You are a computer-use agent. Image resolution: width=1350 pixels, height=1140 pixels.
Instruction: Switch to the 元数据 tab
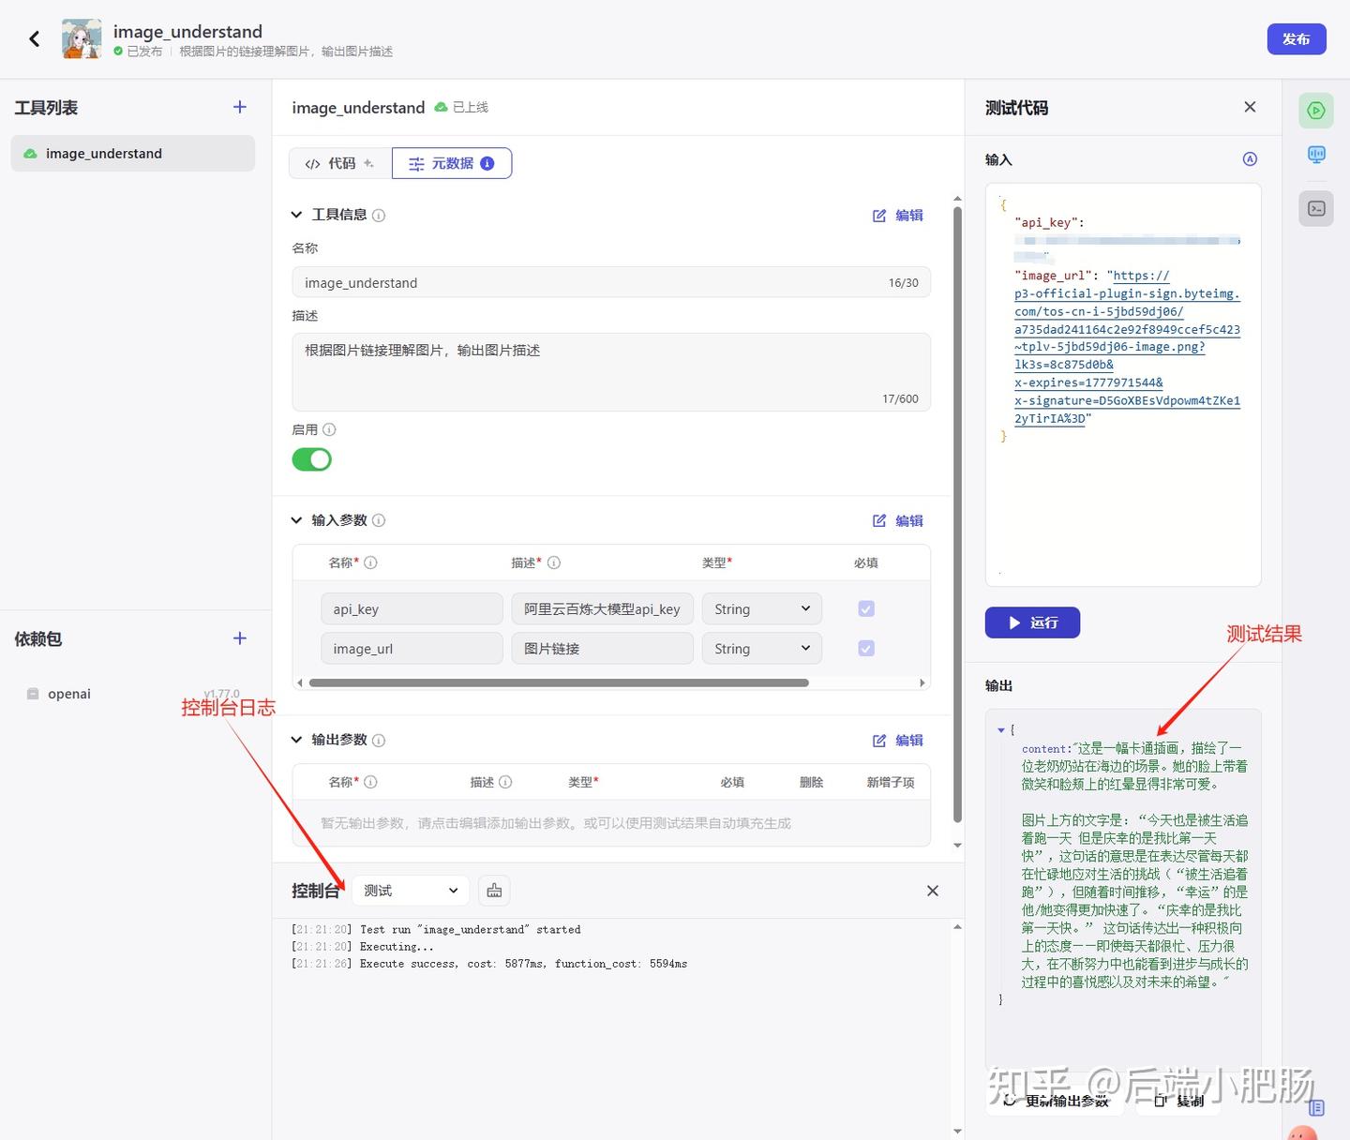coord(452,163)
